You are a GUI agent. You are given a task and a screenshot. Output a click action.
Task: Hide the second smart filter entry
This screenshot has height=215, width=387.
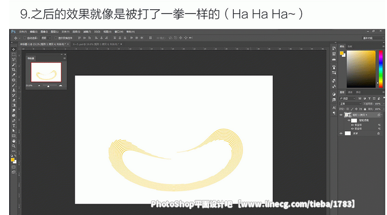pos(352,129)
